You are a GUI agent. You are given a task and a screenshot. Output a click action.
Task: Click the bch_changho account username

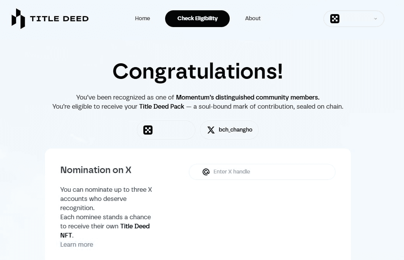pyautogui.click(x=235, y=130)
